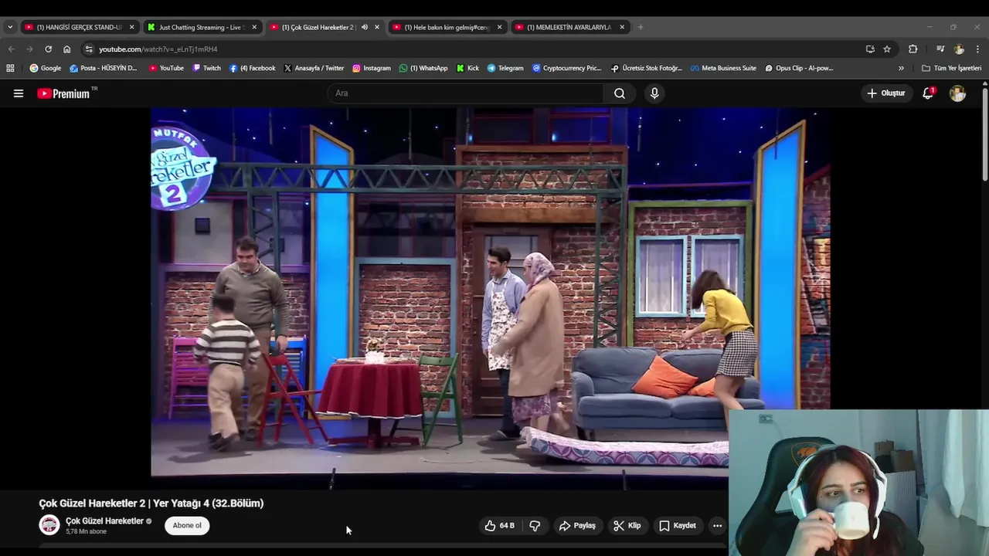Like the video (64 B thumbs up)
This screenshot has width=989, height=556.
tap(499, 526)
